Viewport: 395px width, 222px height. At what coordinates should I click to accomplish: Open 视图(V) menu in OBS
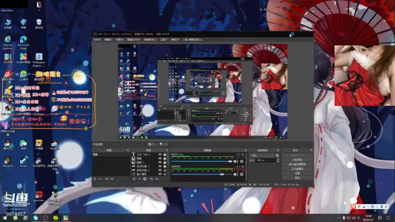coord(119,40)
